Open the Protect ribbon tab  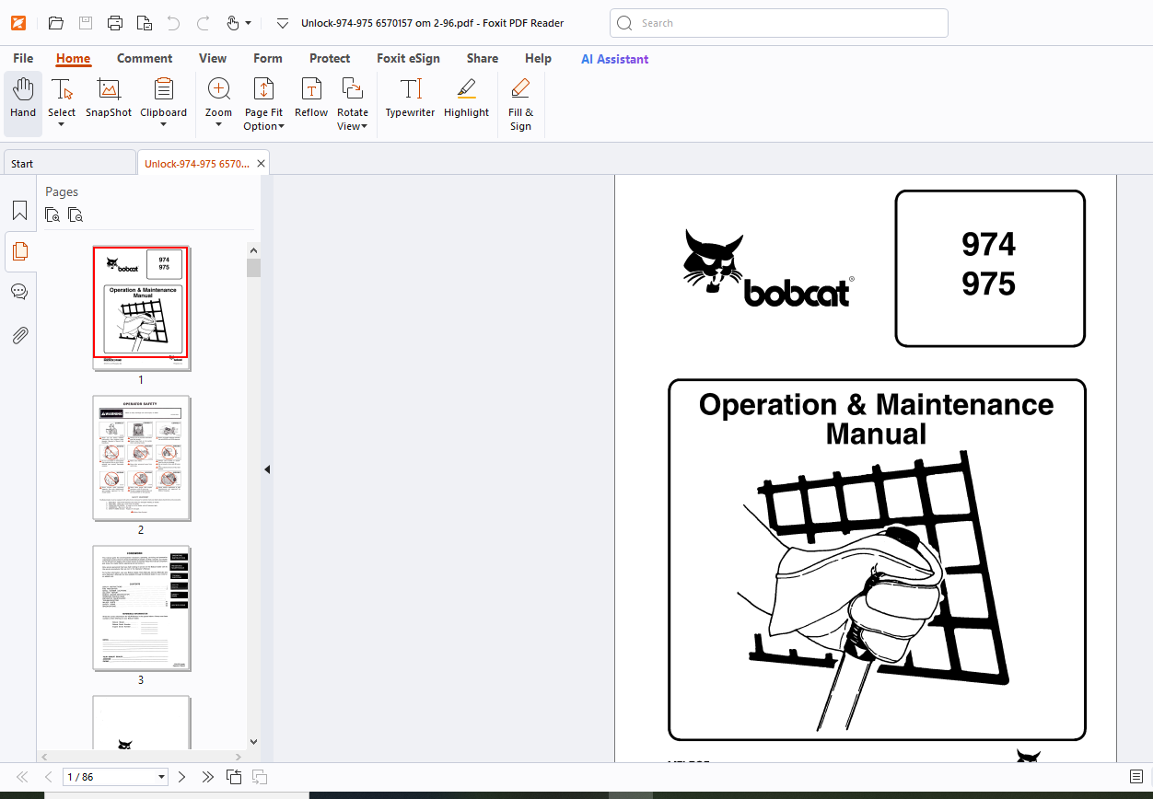click(x=330, y=59)
